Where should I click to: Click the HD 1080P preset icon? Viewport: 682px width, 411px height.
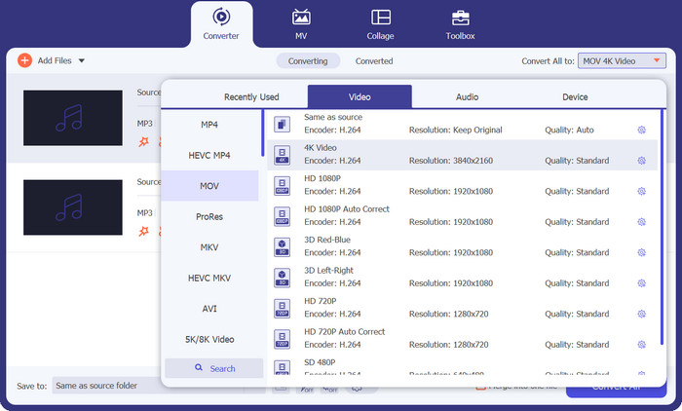(x=282, y=186)
